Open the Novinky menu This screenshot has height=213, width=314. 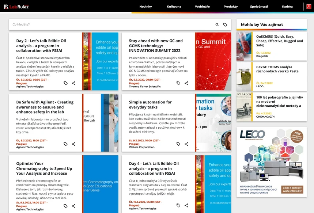145,6
